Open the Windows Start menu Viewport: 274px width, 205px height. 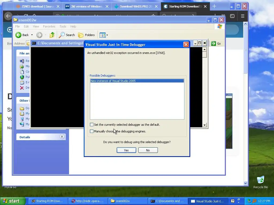(x=13, y=201)
